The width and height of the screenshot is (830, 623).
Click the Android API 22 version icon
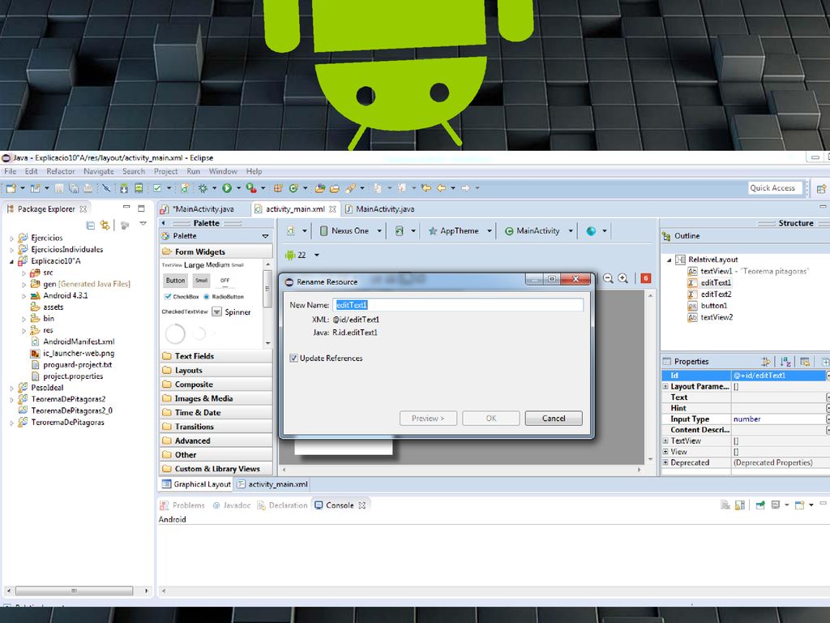[289, 255]
